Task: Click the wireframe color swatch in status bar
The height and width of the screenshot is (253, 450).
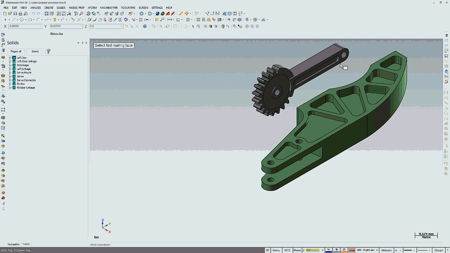Action: click(329, 250)
